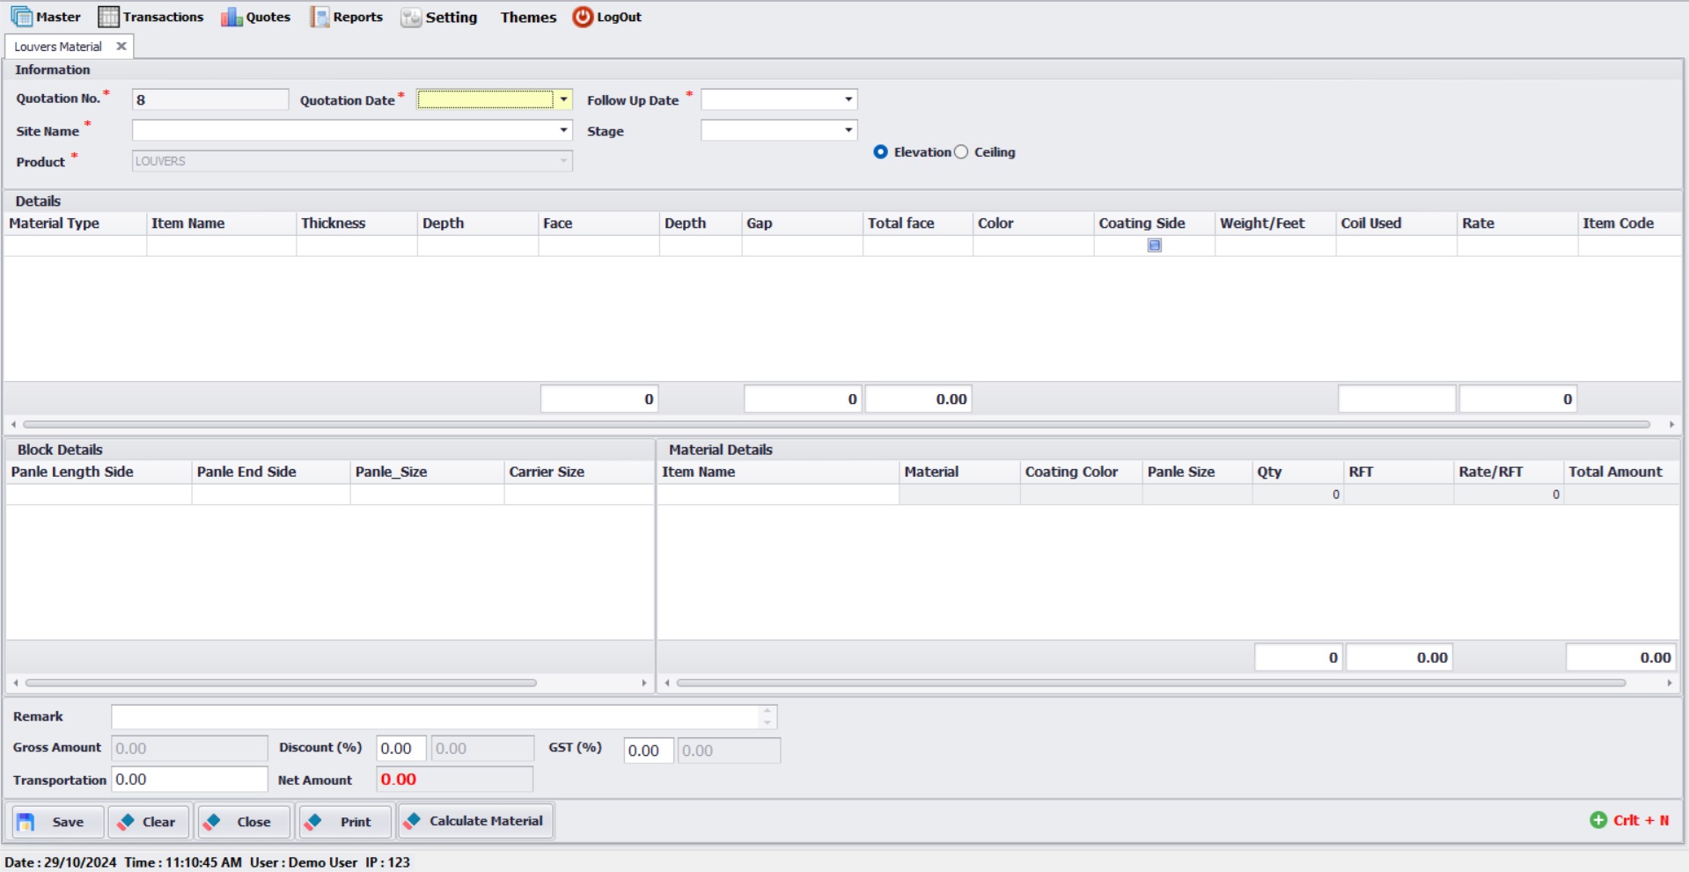Click the Setting gear icon
The height and width of the screenshot is (872, 1689).
tap(411, 18)
